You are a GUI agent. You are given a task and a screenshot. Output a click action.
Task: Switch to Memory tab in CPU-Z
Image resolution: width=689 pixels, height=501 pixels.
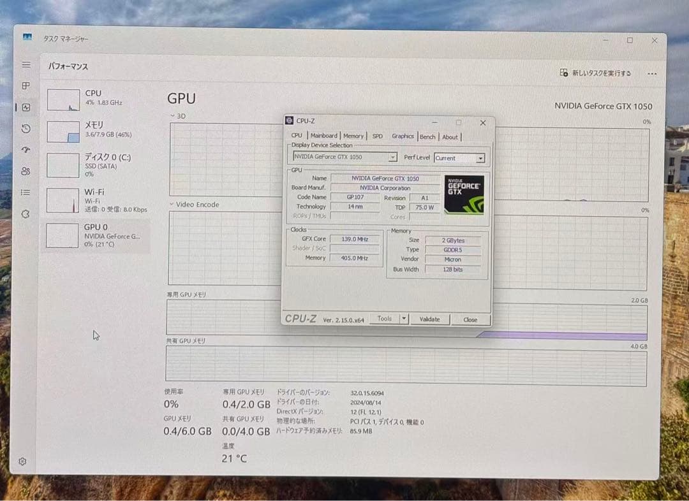pyautogui.click(x=353, y=136)
